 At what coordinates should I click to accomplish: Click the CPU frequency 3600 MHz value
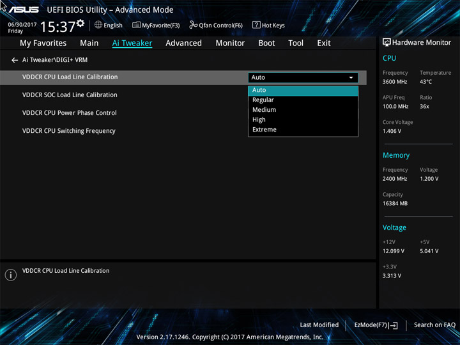coord(395,82)
